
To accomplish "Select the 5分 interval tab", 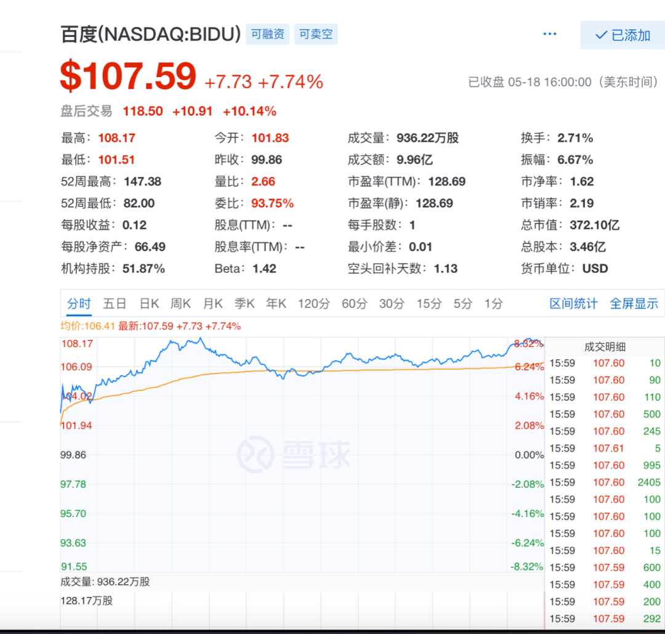I will 462,304.
